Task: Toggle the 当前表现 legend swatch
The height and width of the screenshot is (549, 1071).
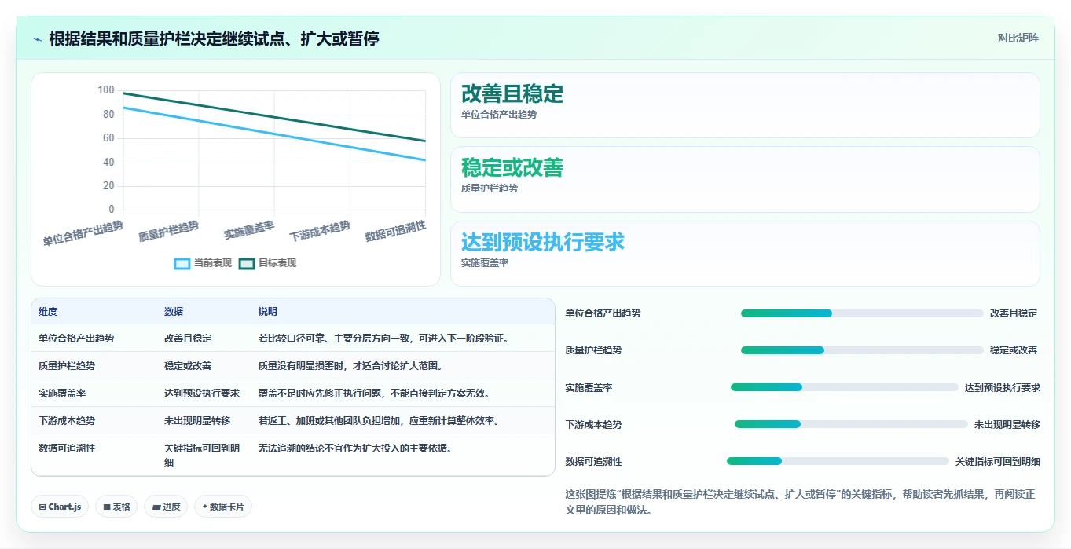Action: pos(182,264)
